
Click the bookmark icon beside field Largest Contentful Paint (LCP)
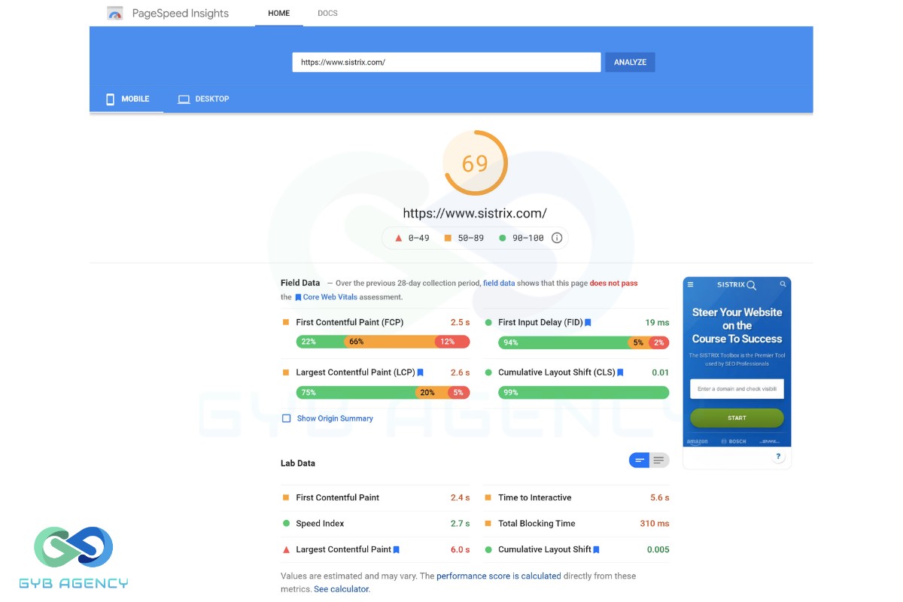(x=421, y=372)
